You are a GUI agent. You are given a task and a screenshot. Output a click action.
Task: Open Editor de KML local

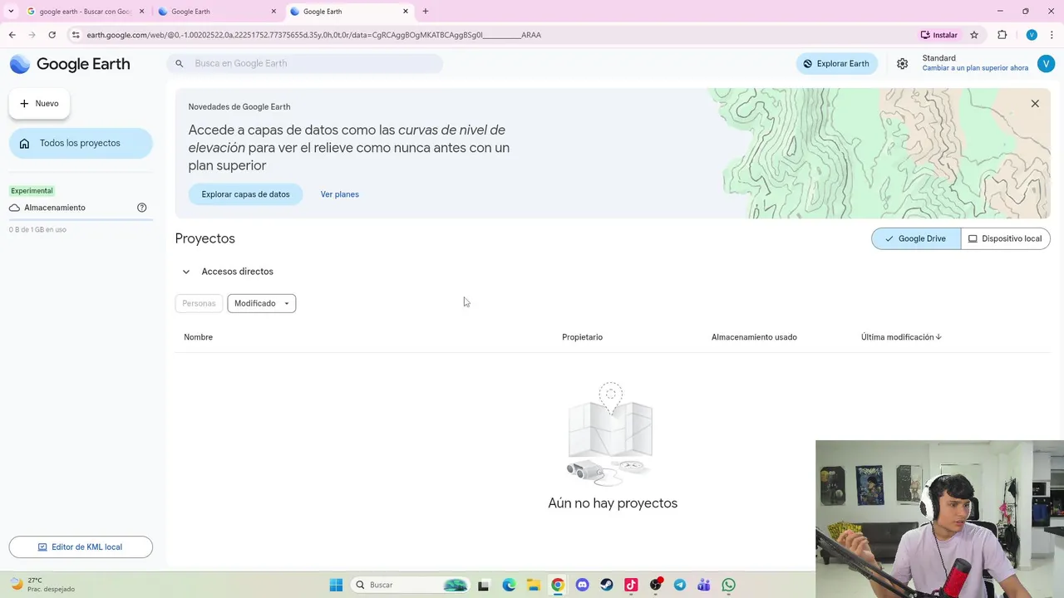point(81,547)
